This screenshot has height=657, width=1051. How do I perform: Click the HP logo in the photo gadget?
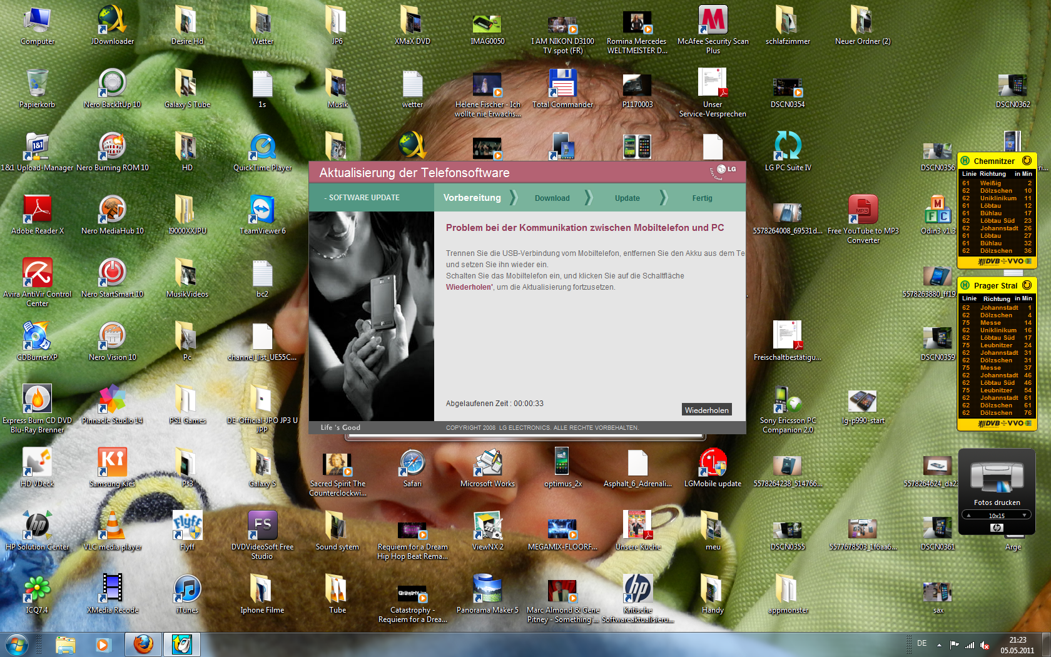click(997, 527)
